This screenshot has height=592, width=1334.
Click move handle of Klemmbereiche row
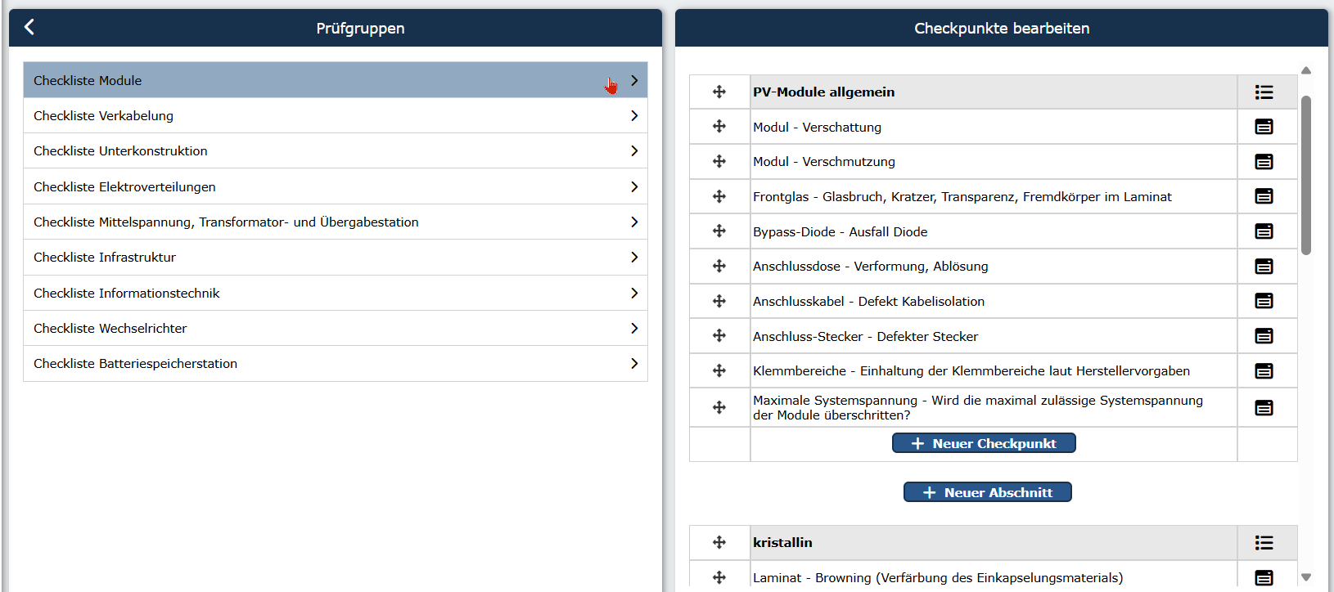click(719, 370)
